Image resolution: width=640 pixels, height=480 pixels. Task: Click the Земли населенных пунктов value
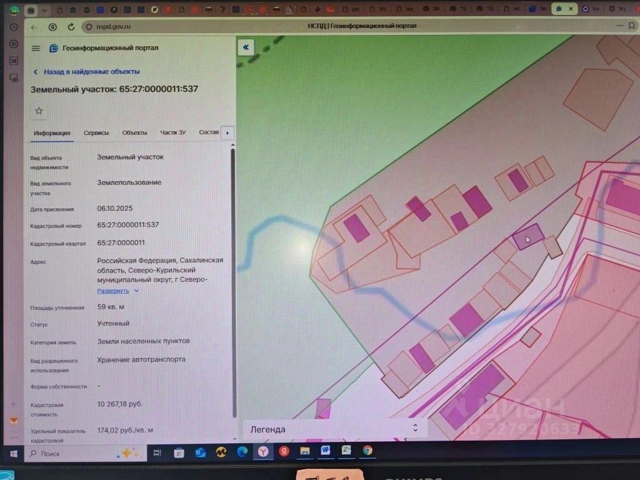click(143, 341)
